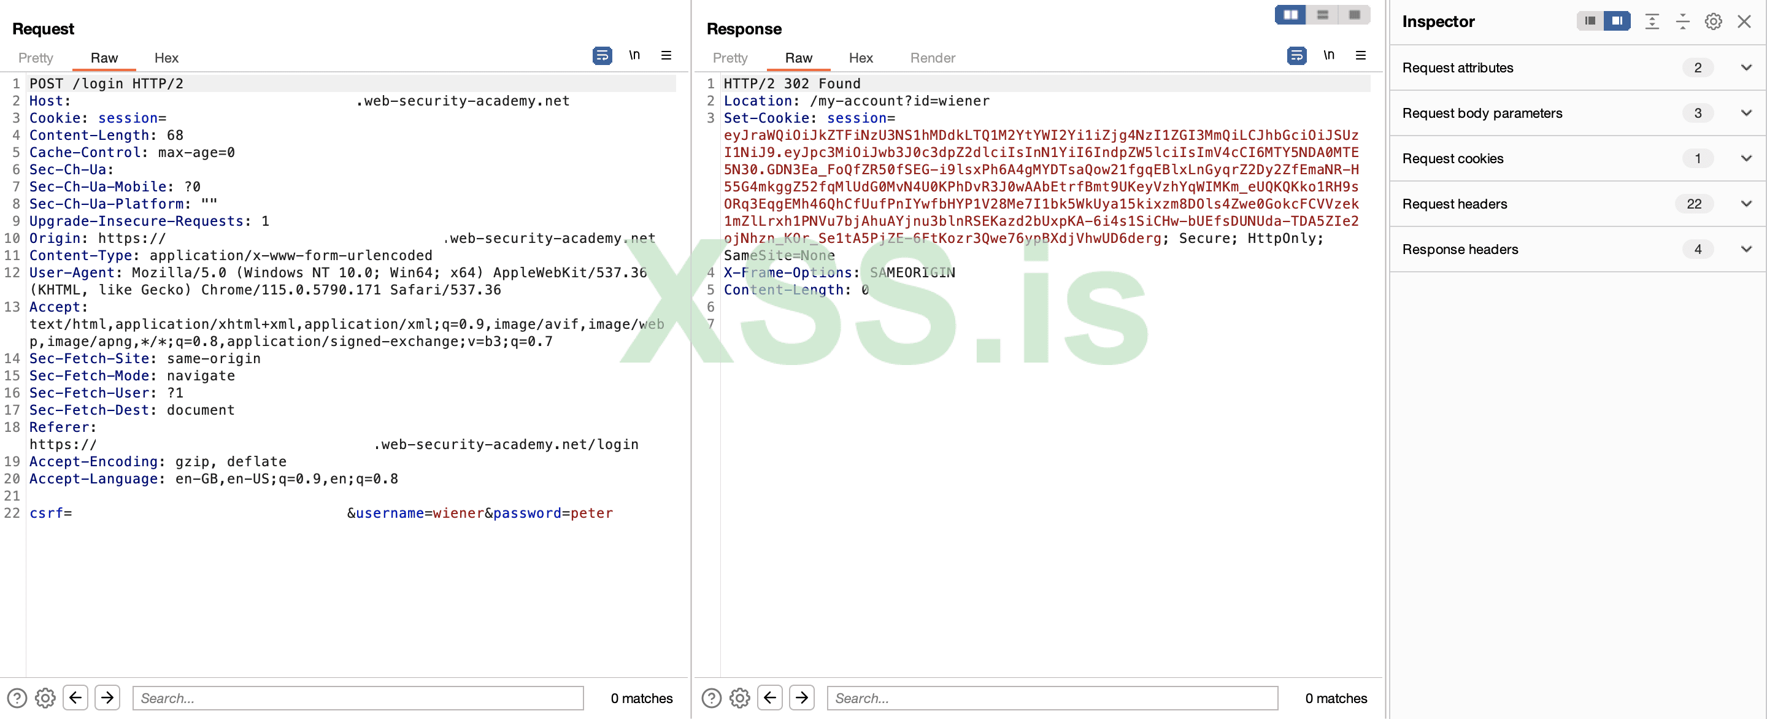Toggle word wrap icon in Request pane

point(601,56)
